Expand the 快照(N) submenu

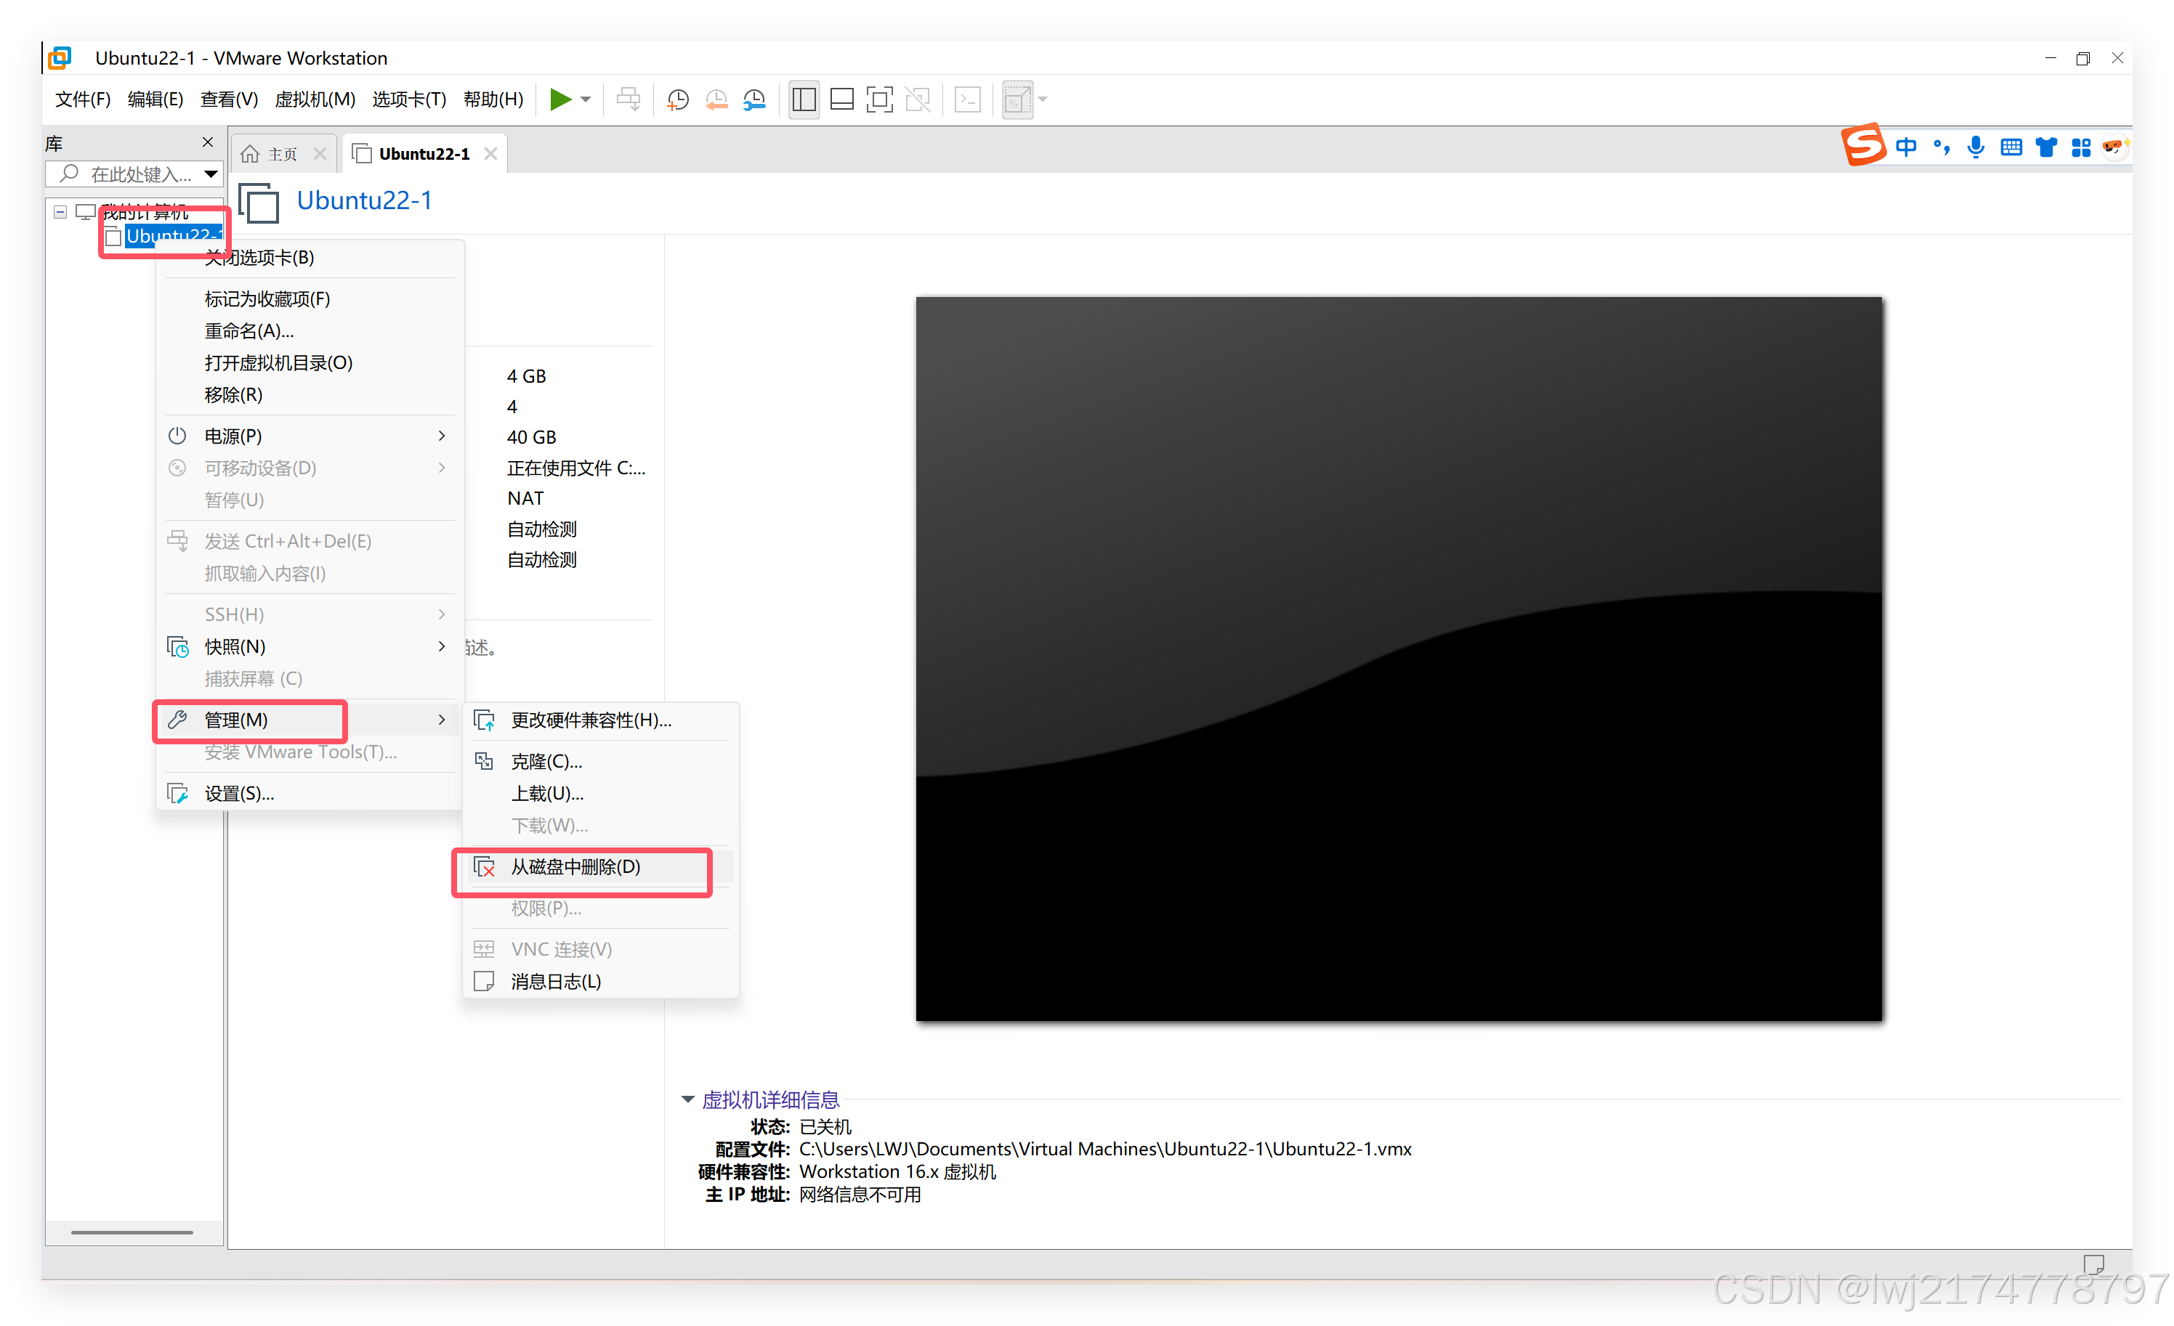(x=310, y=647)
